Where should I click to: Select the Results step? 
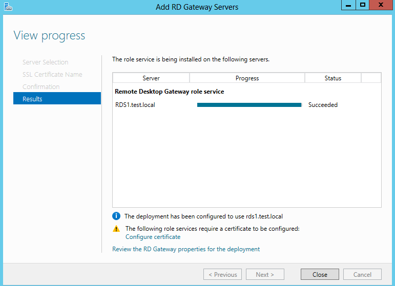pyautogui.click(x=57, y=99)
